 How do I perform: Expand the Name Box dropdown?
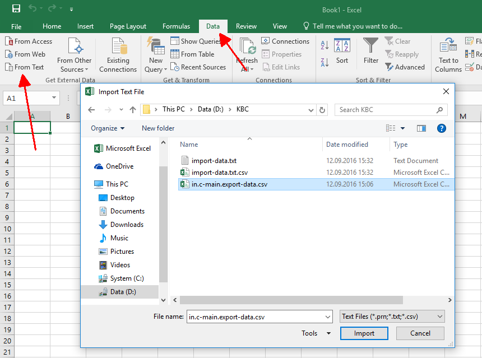54,97
